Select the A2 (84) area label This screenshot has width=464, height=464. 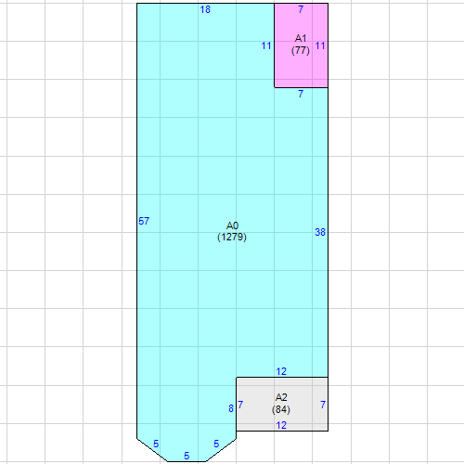click(281, 404)
